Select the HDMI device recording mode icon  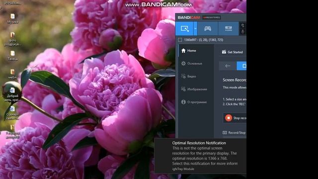229,29
